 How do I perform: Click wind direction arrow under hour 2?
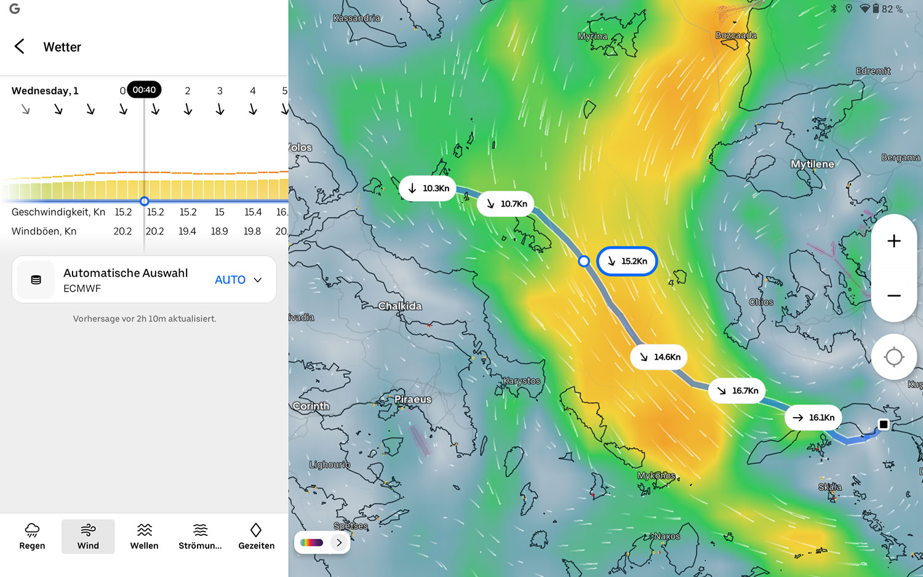[x=188, y=109]
